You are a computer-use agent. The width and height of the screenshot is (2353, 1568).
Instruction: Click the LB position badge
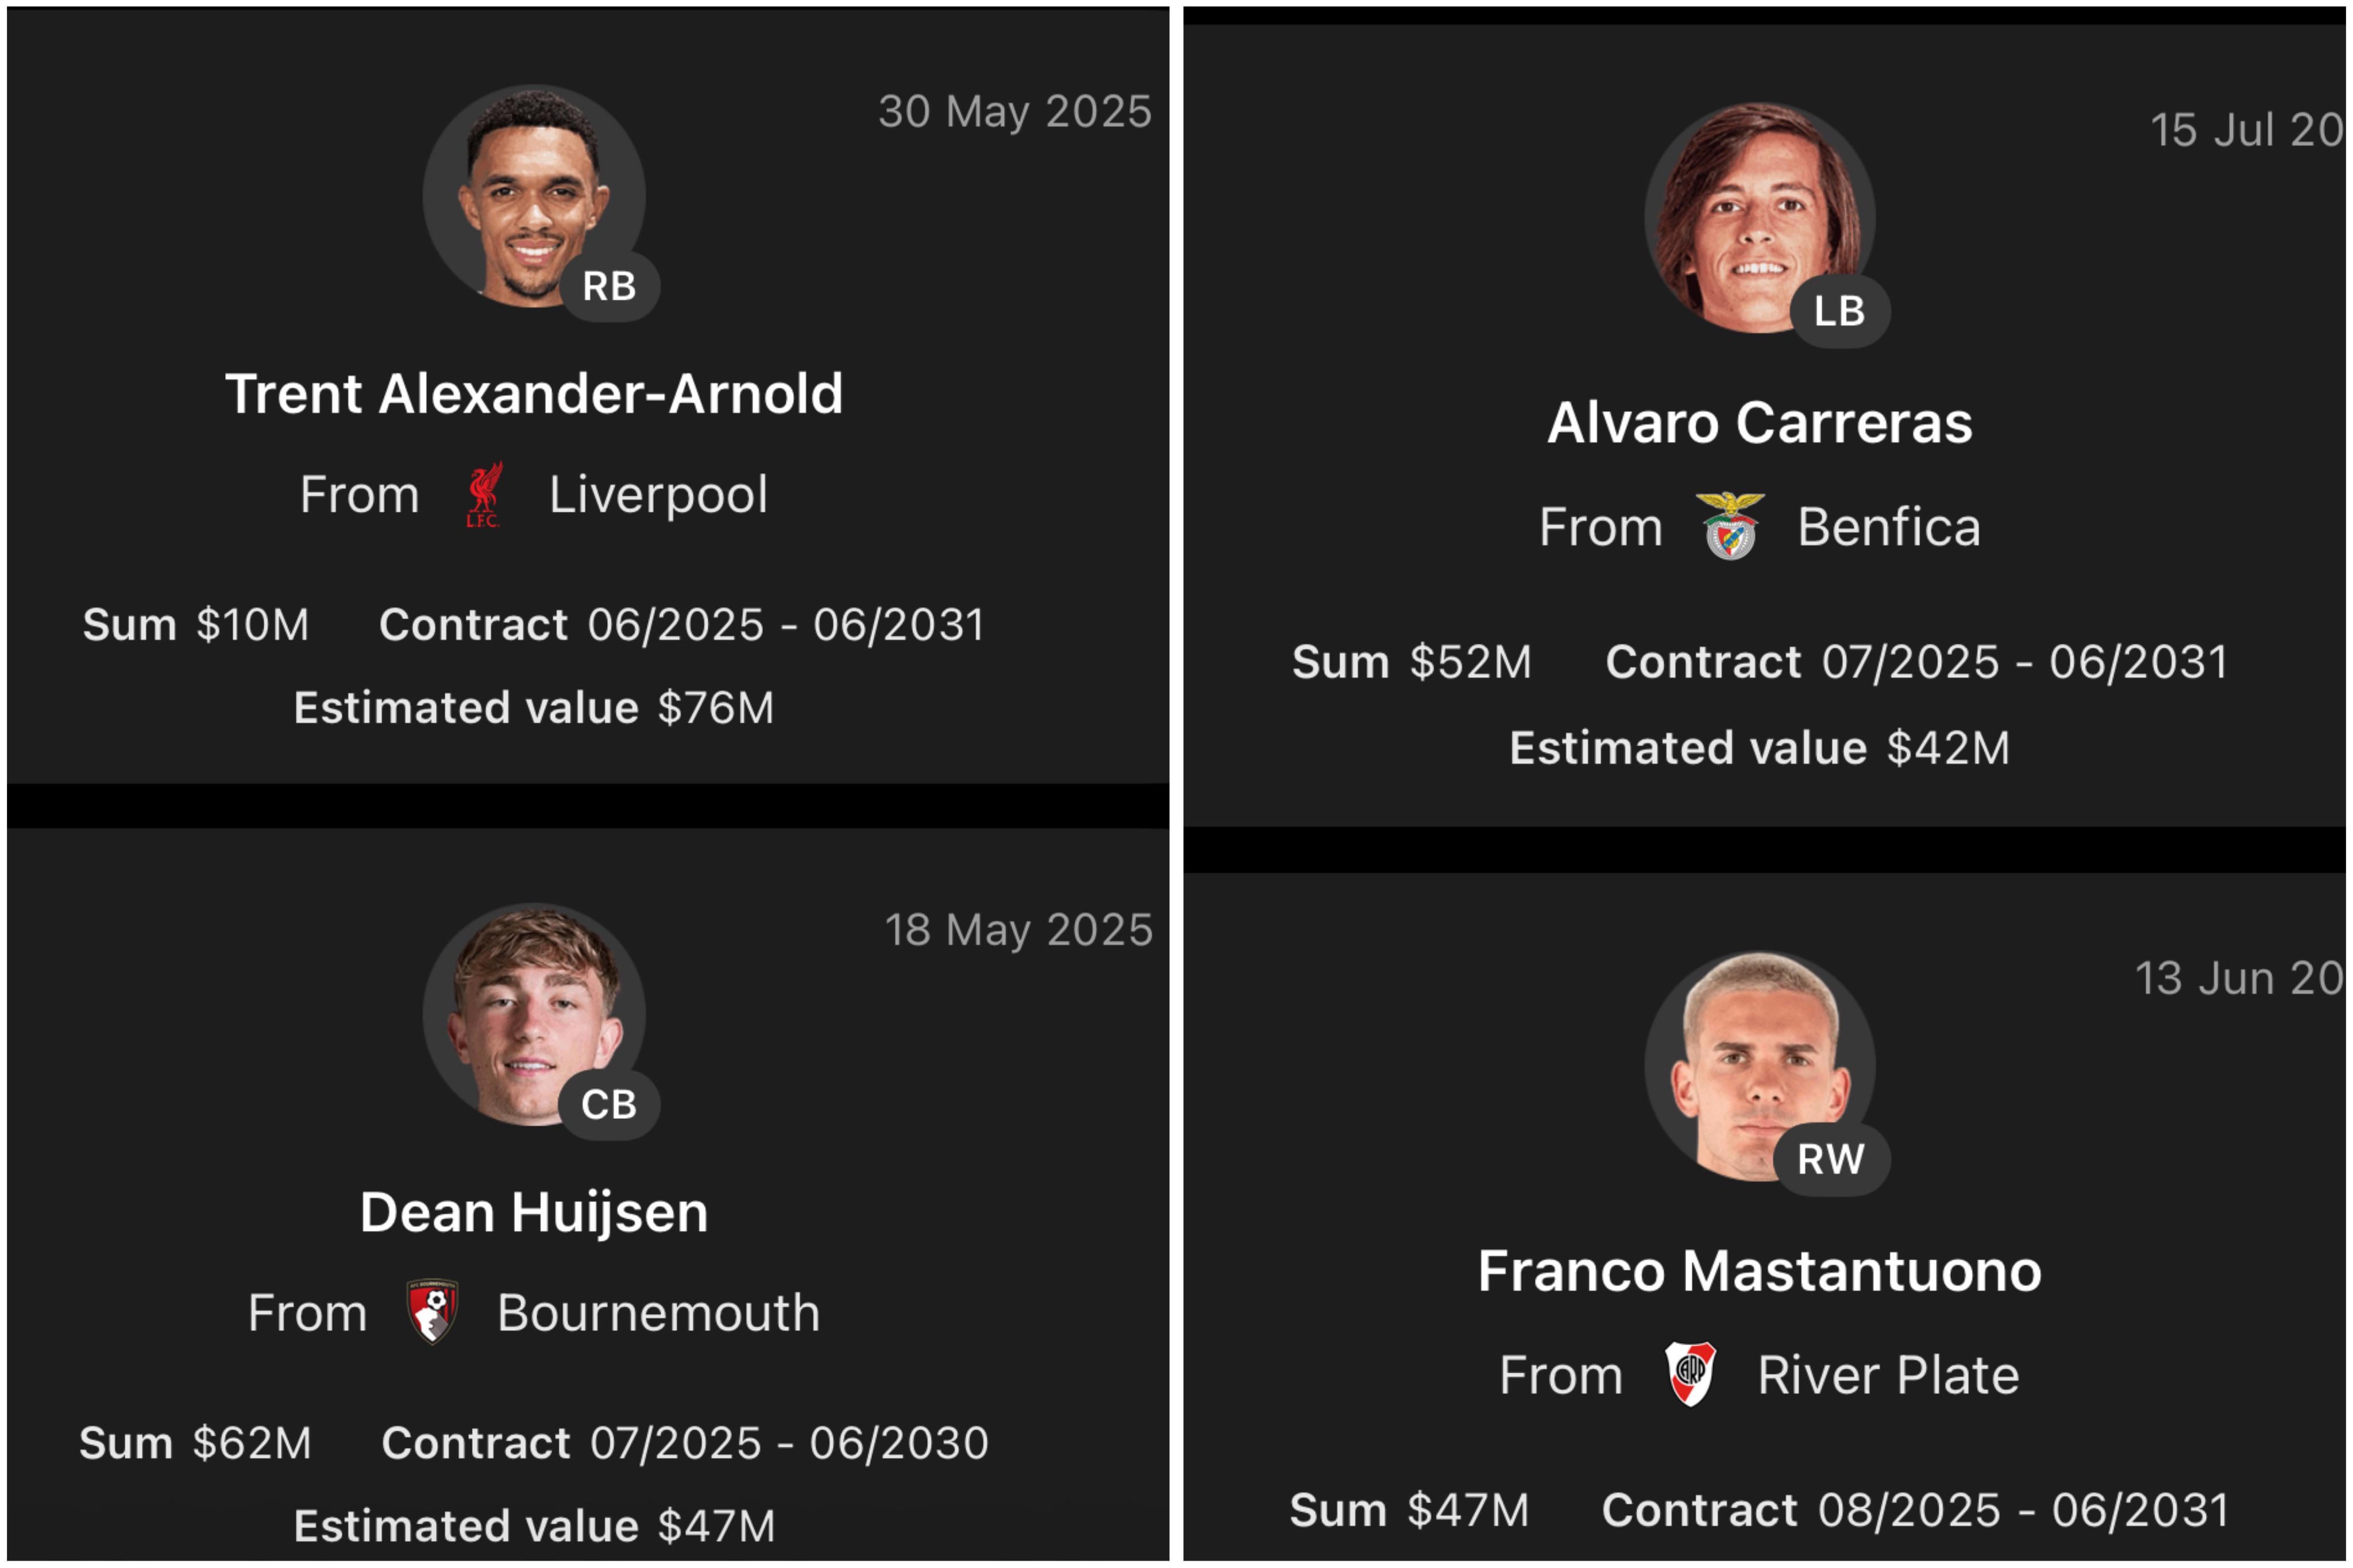pos(1839,311)
